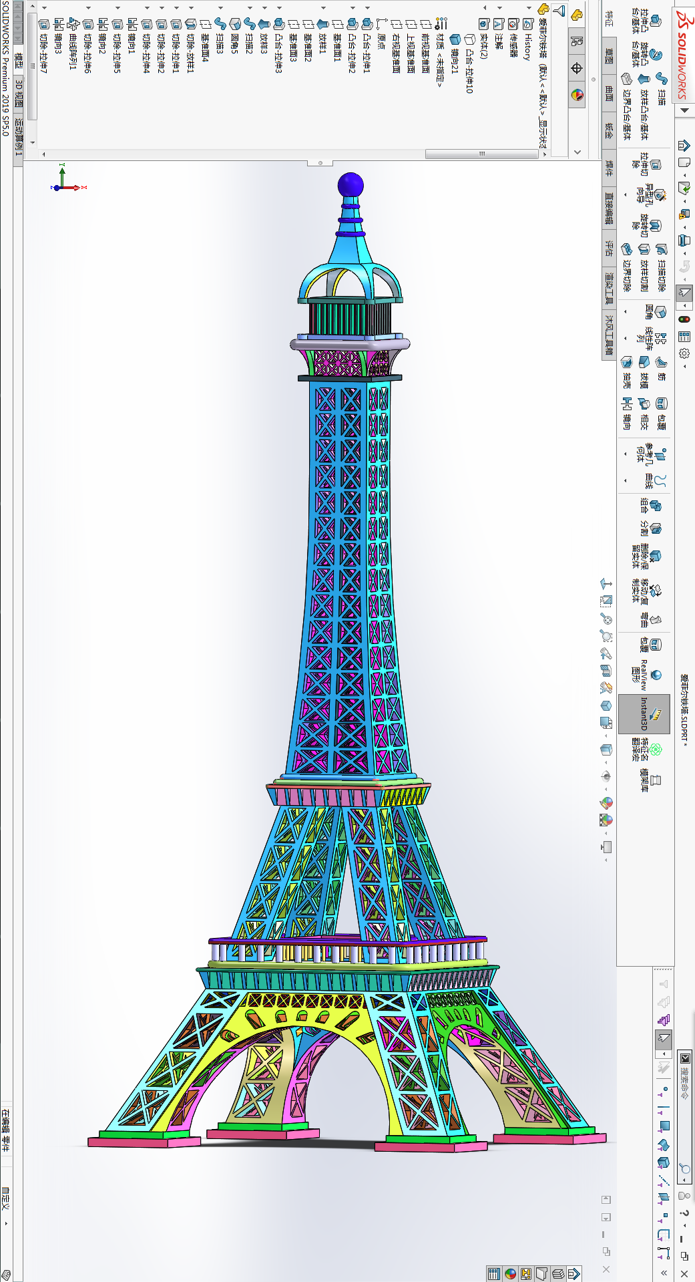The width and height of the screenshot is (695, 1282).
Task: Open the 3D 视图 bottom tab
Action: pos(18,94)
